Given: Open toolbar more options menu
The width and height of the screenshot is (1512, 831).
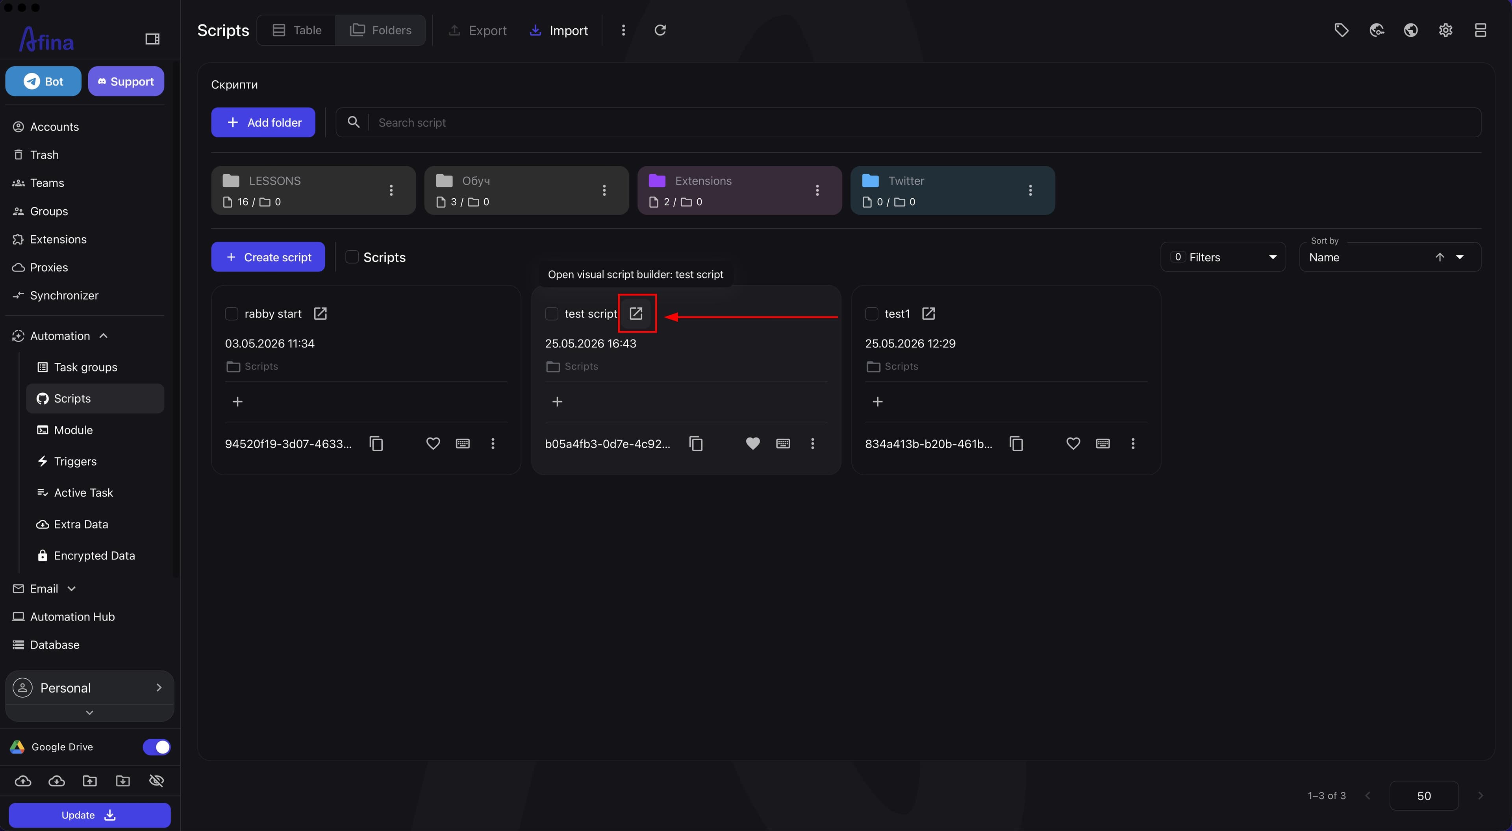Looking at the screenshot, I should [x=623, y=30].
